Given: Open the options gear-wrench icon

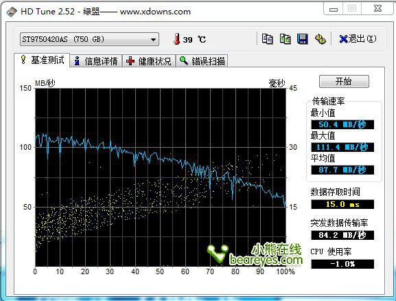Looking at the screenshot, I should click(320, 39).
